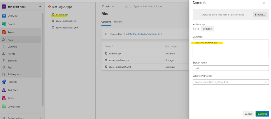Image resolution: width=271 pixels, height=119 pixels.
Task: Click azure-pipelines.yml file icon in the repo tree
Action: (x=53, y=21)
